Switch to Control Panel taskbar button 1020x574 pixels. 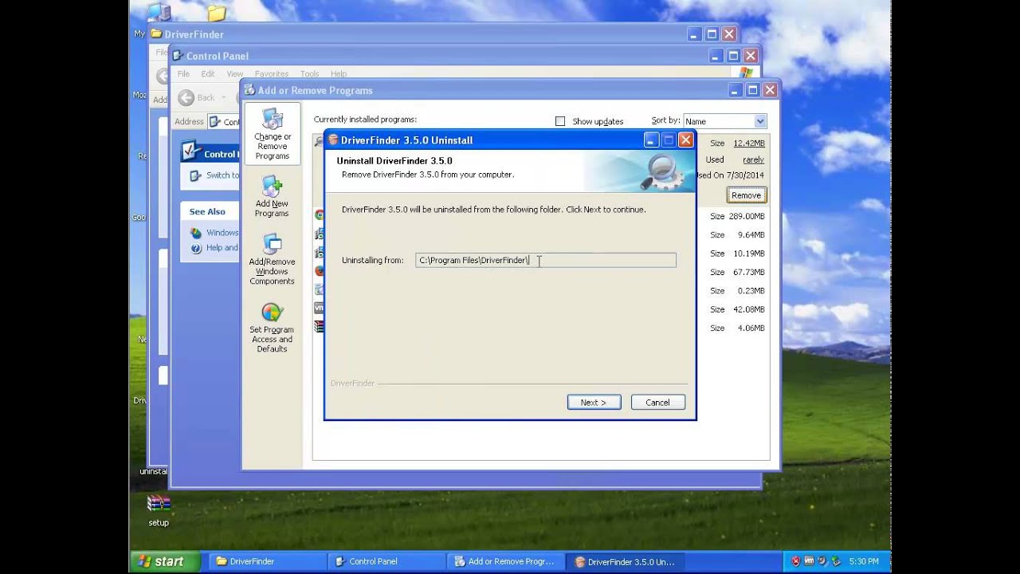point(386,561)
